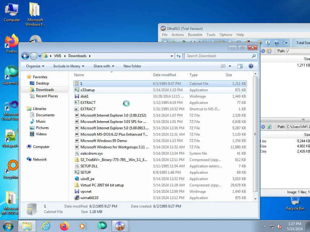Screen dimensions: 310x232
Task: Open Microsoft Windows f... folder on desktop
Action: [x=35, y=14]
